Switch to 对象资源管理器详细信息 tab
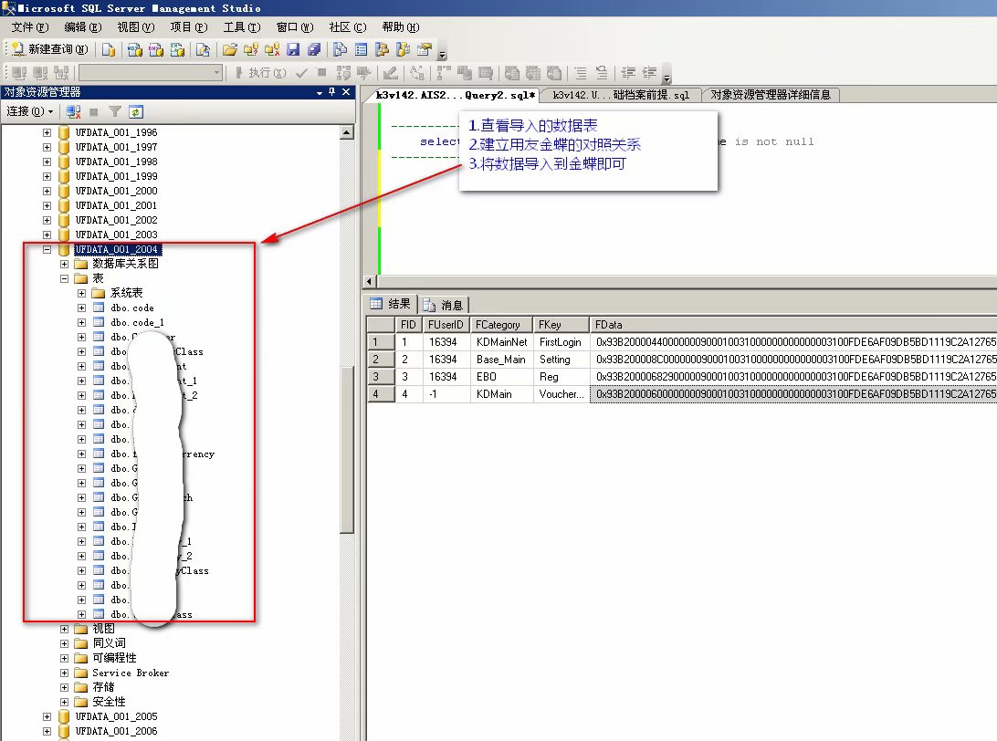 (770, 95)
